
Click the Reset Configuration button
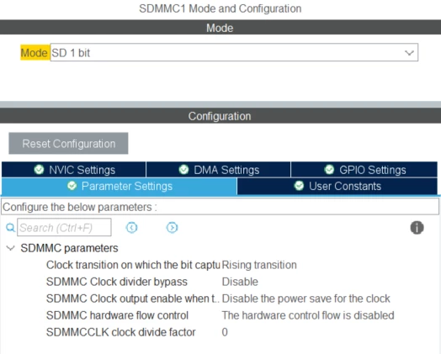68,143
